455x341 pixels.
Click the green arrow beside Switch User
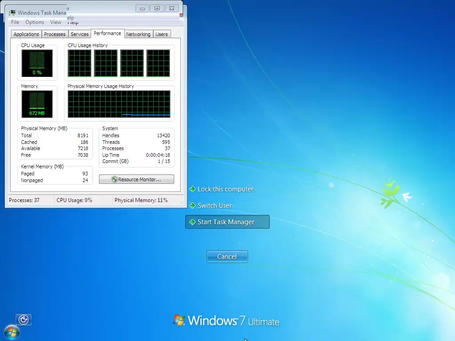(192, 206)
